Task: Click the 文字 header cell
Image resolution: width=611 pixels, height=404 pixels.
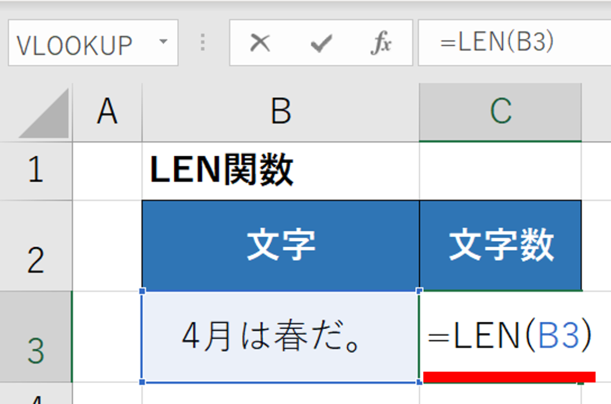Action: click(x=281, y=245)
